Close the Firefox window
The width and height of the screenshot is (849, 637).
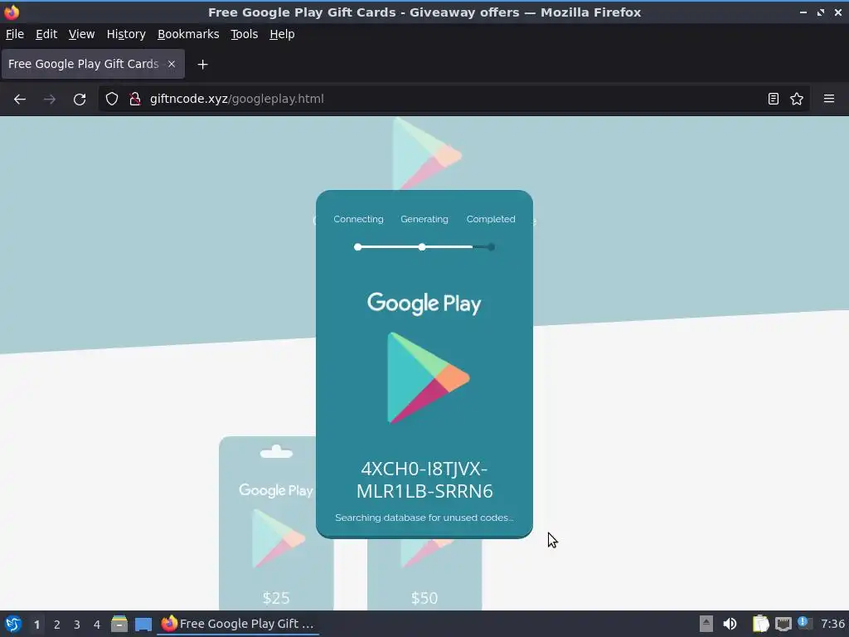click(x=837, y=12)
